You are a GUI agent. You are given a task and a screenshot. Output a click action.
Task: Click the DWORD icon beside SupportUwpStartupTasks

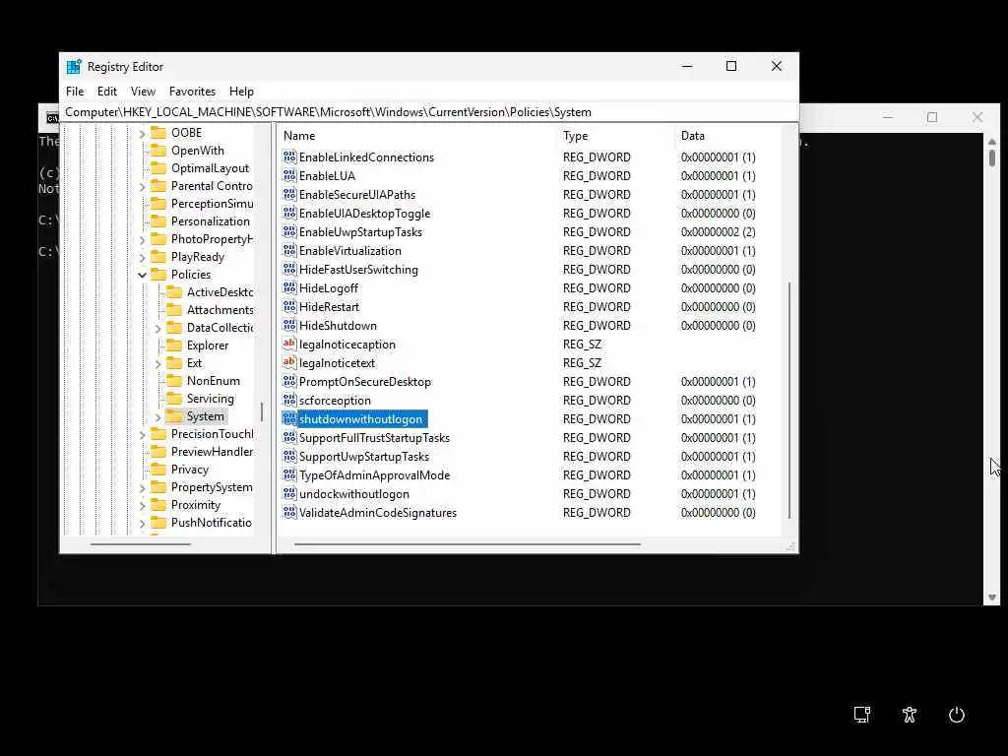click(x=289, y=457)
